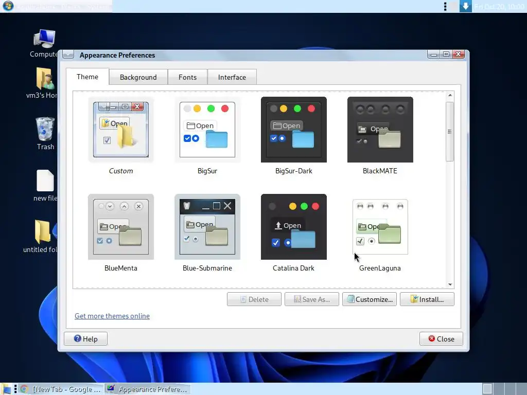Click the scroll up arrow of theme list
The width and height of the screenshot is (527, 395).
(x=450, y=95)
